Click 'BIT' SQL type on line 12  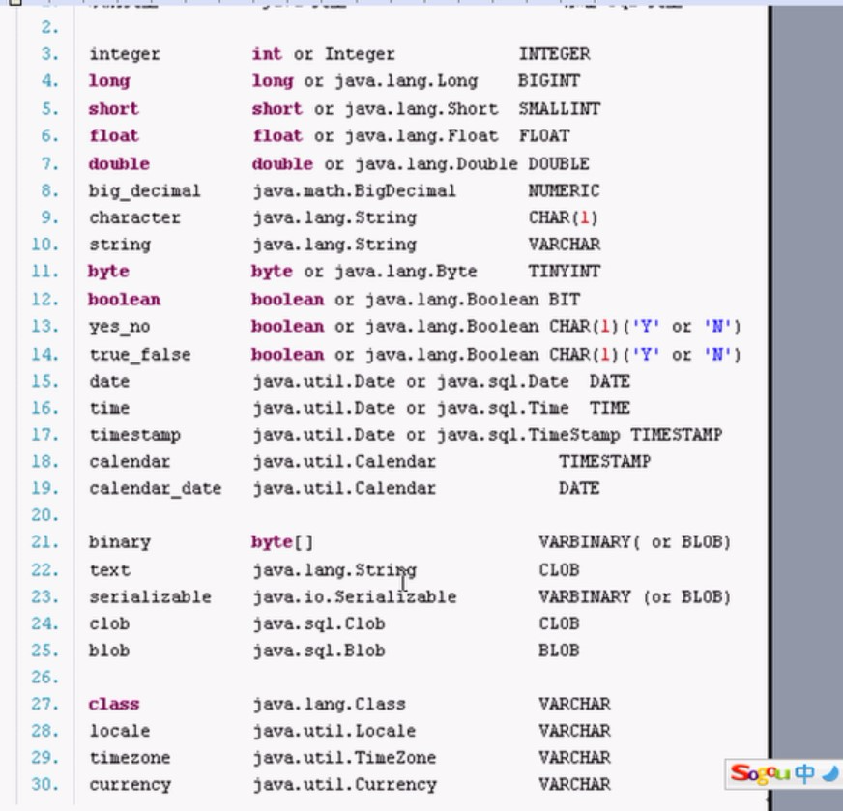(564, 299)
